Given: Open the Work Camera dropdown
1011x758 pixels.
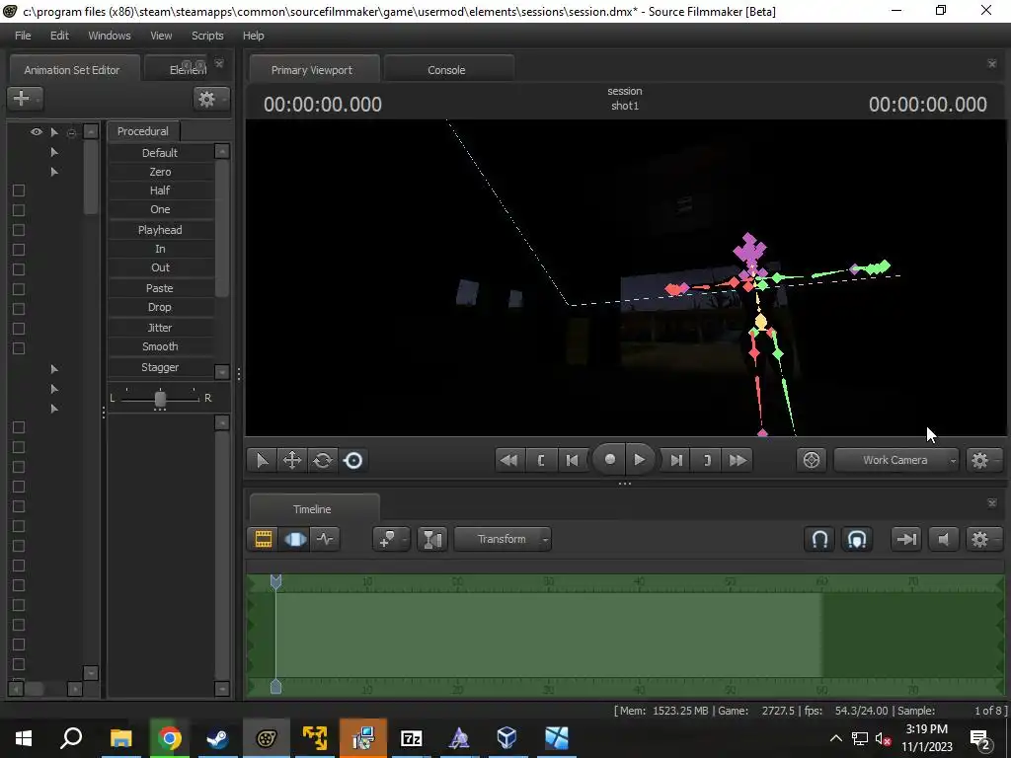Looking at the screenshot, I should point(896,460).
